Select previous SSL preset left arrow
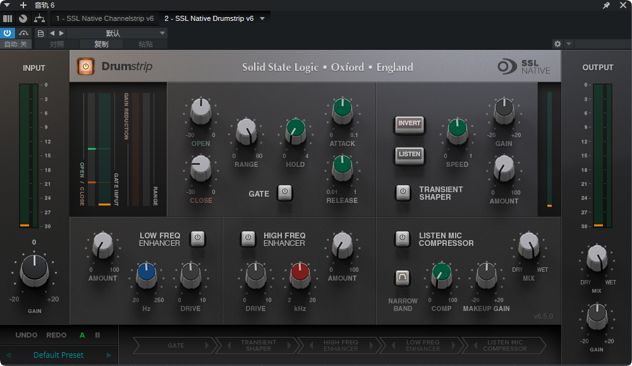Screen dimensions: 632x366 coord(9,355)
